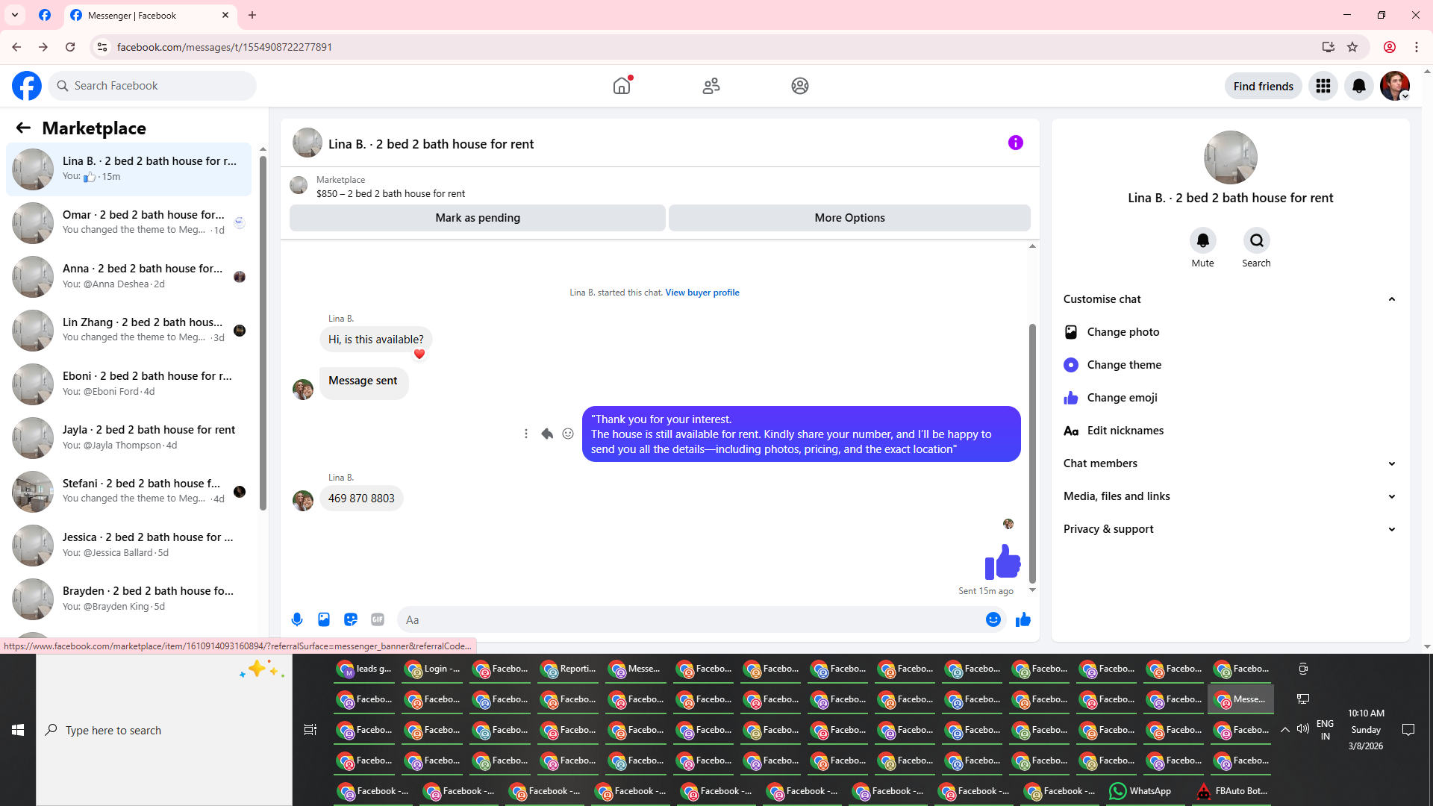Collapse the Customise chat section
Screen dimensions: 1433x806
1391,299
